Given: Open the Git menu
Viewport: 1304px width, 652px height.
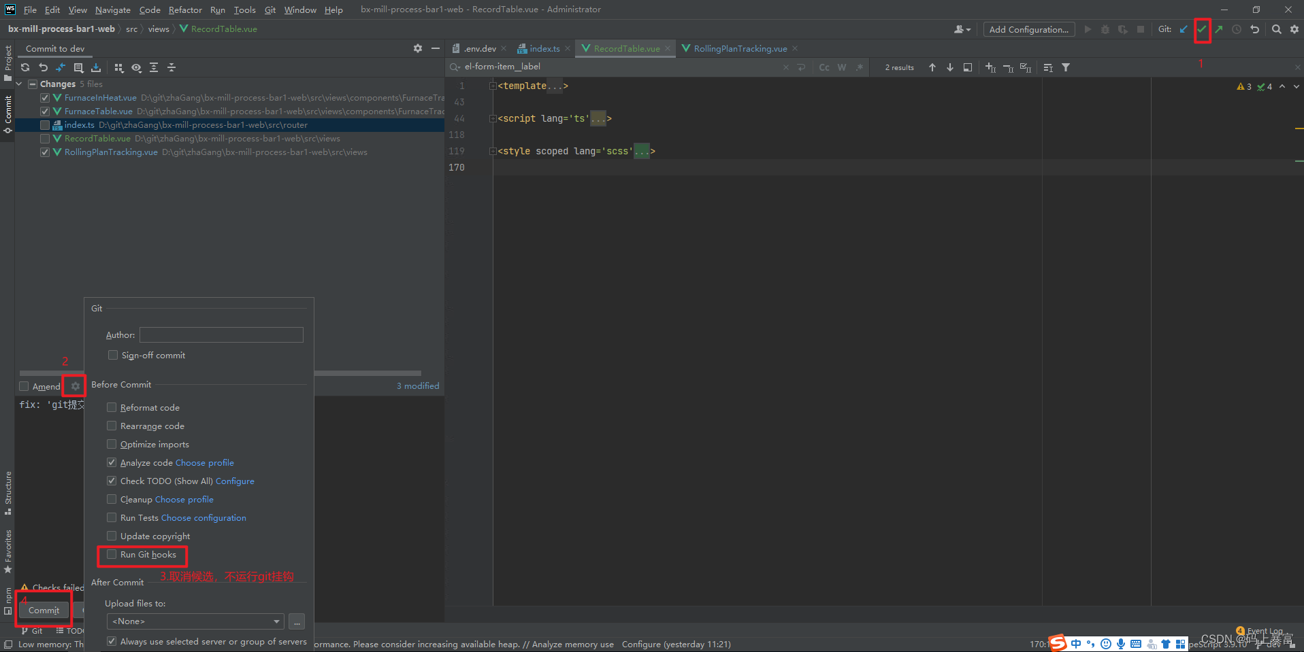Looking at the screenshot, I should click(x=270, y=10).
